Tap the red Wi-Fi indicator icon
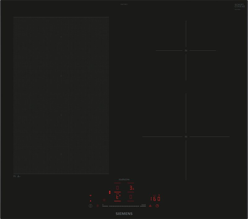Viewport: 248px width, 219px height. coord(91,196)
